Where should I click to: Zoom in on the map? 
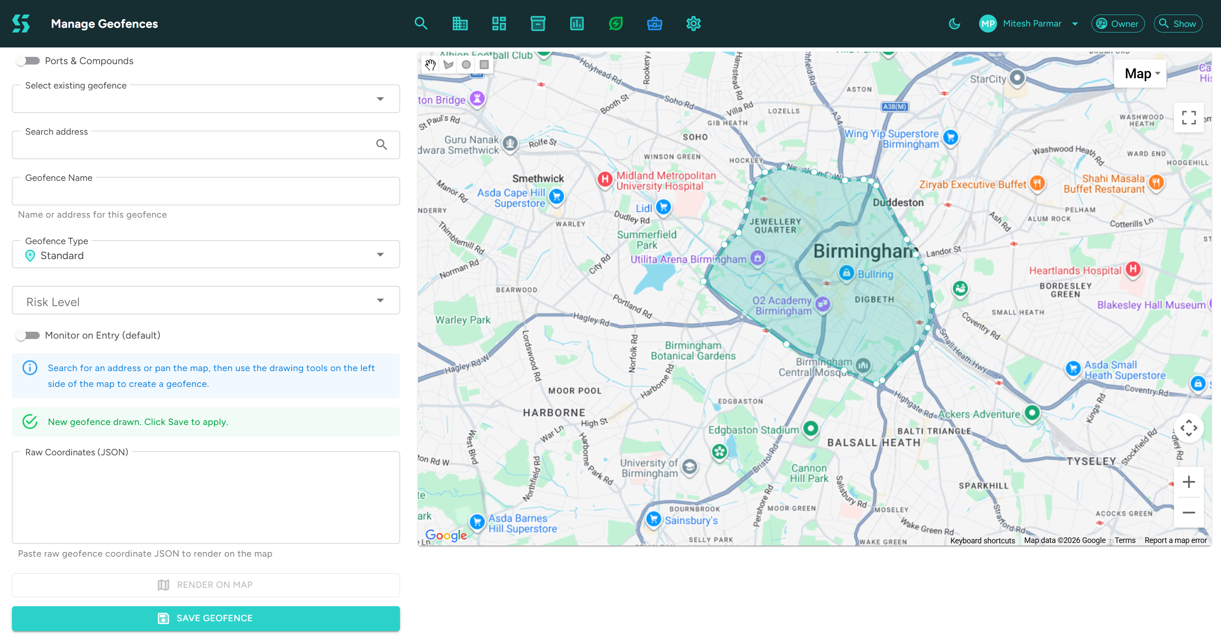pos(1188,482)
